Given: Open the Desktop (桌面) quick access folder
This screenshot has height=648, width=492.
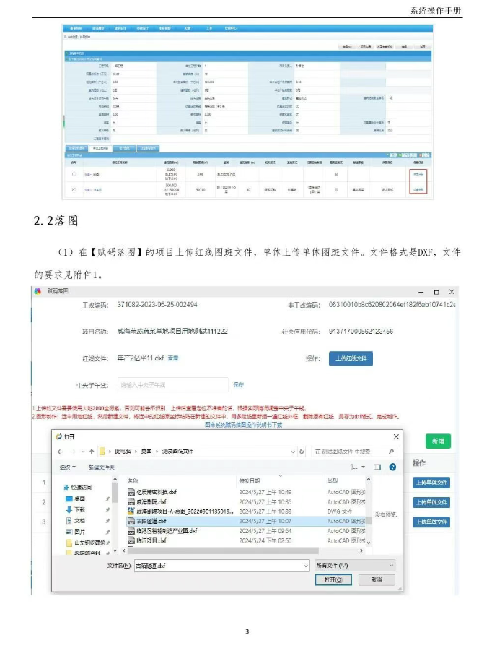Looking at the screenshot, I should tap(79, 498).
